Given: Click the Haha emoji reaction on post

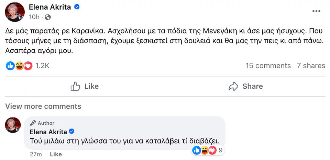Looking at the screenshot, I should [19, 66].
